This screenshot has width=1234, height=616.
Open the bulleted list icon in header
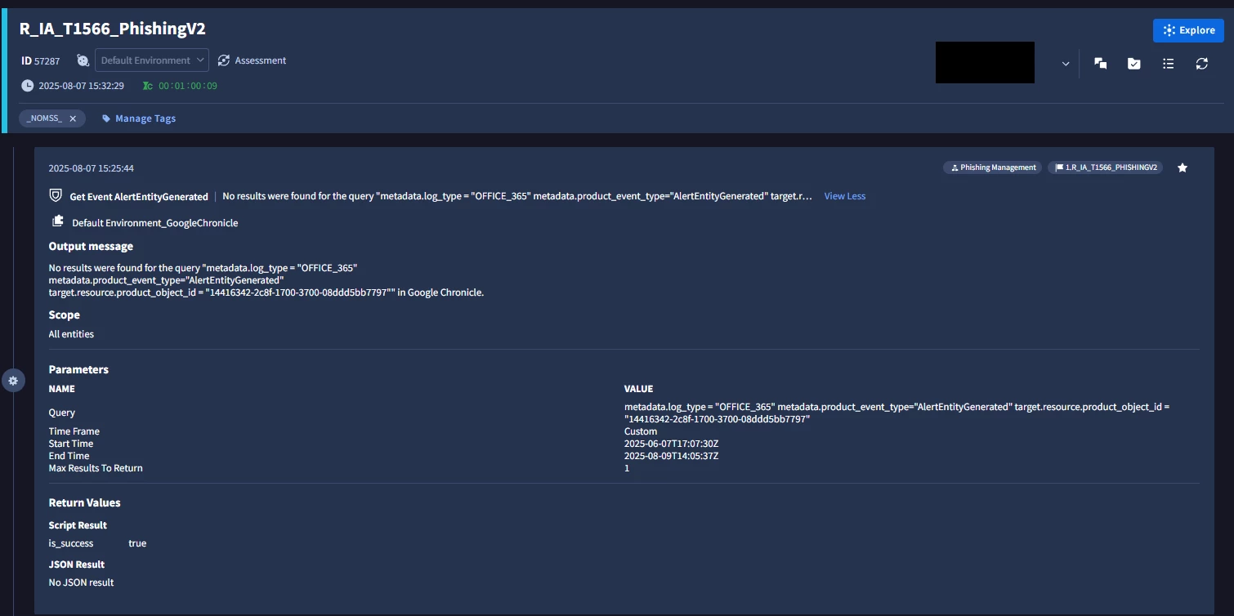tap(1168, 64)
